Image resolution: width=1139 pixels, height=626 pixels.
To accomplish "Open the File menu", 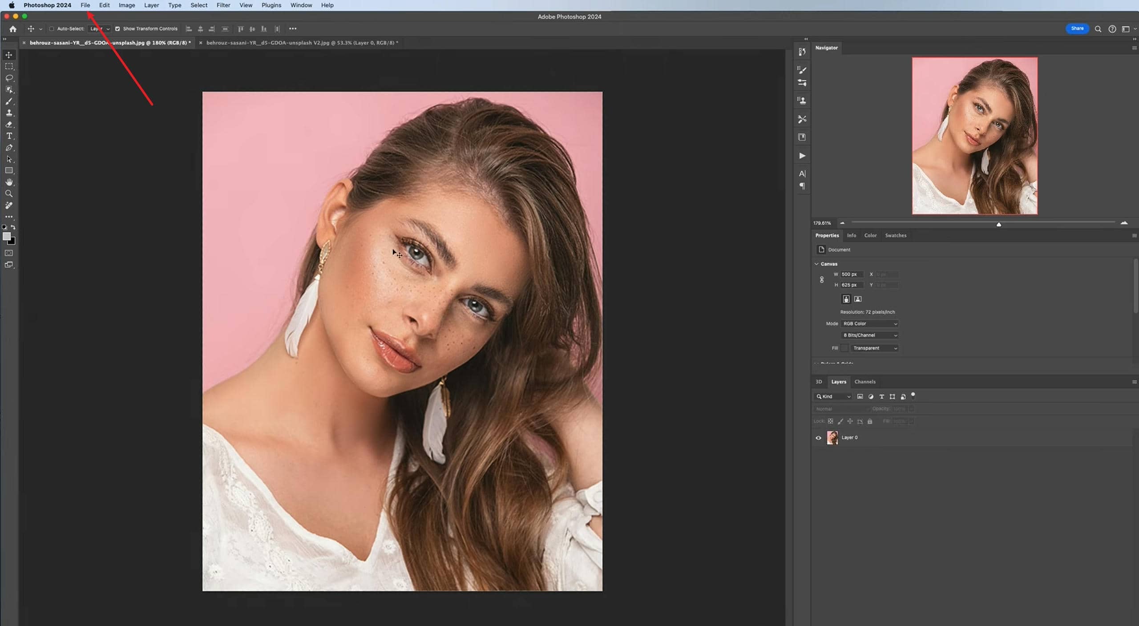I will tap(85, 5).
